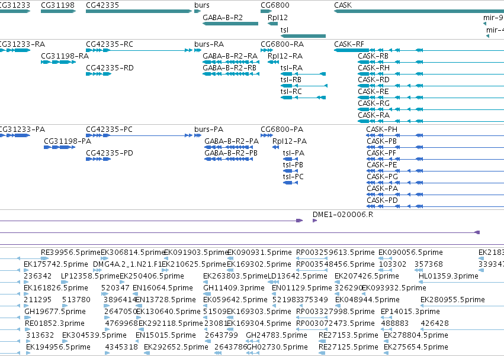Screen dimensions: 504x356
Task: Click transcript tsl-RA
Action: point(303,74)
